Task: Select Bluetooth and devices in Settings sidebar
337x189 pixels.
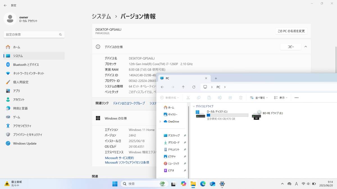Action: coord(26,65)
